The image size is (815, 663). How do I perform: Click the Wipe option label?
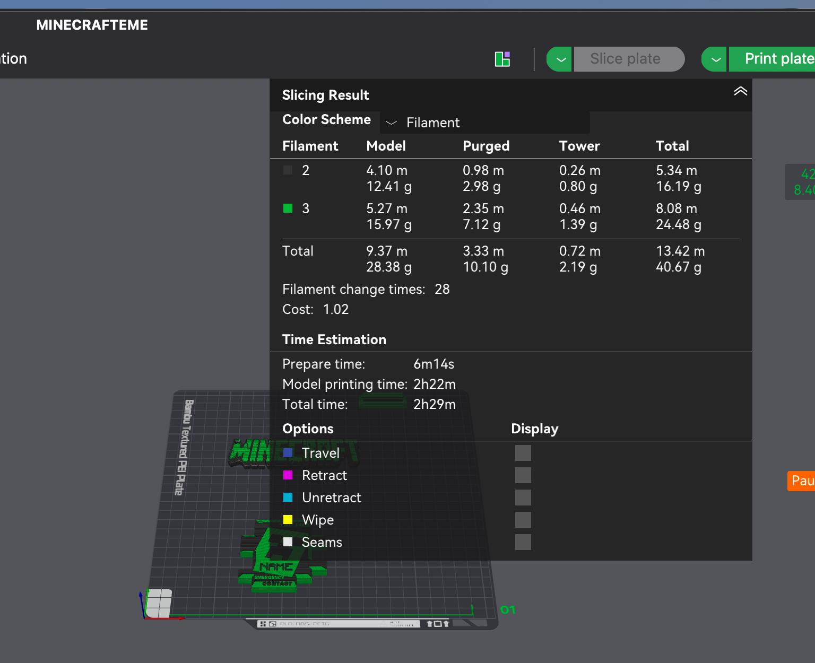coord(318,520)
